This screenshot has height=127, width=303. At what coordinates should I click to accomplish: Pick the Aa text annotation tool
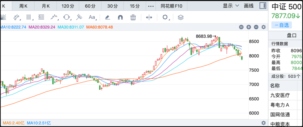(92, 17)
